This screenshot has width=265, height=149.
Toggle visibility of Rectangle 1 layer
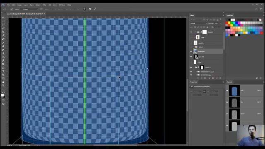[191, 51]
